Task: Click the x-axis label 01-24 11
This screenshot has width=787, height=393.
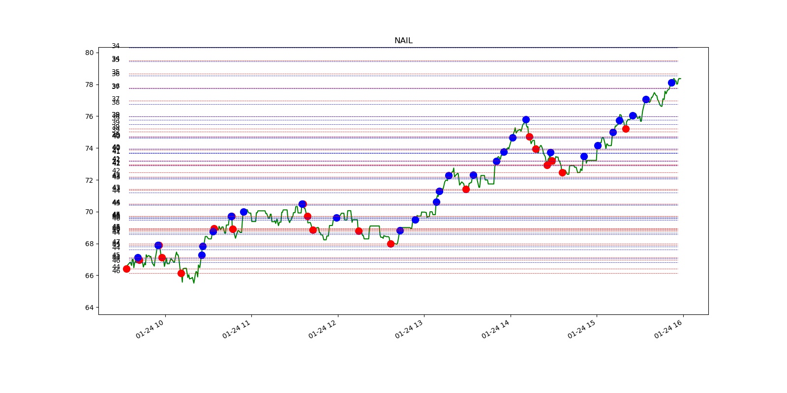Action: (x=237, y=328)
